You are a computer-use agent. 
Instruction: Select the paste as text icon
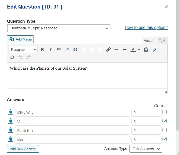pos(146,50)
